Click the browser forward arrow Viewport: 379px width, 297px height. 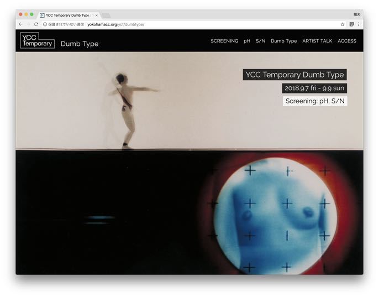tap(28, 24)
